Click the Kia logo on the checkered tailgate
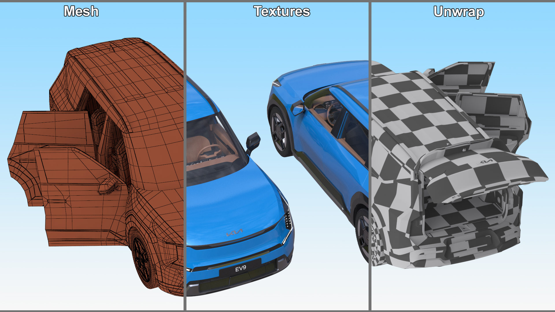555x312 pixels. [485, 162]
